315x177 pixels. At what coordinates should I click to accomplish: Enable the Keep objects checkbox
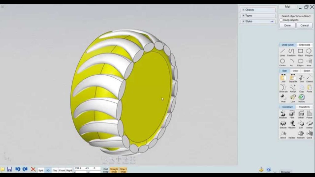[x=281, y=20]
